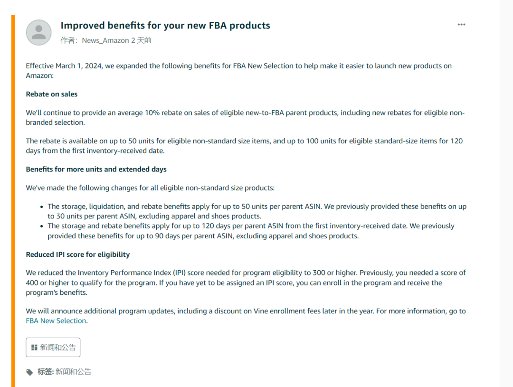Click the tag icon beside 标签

(30, 372)
